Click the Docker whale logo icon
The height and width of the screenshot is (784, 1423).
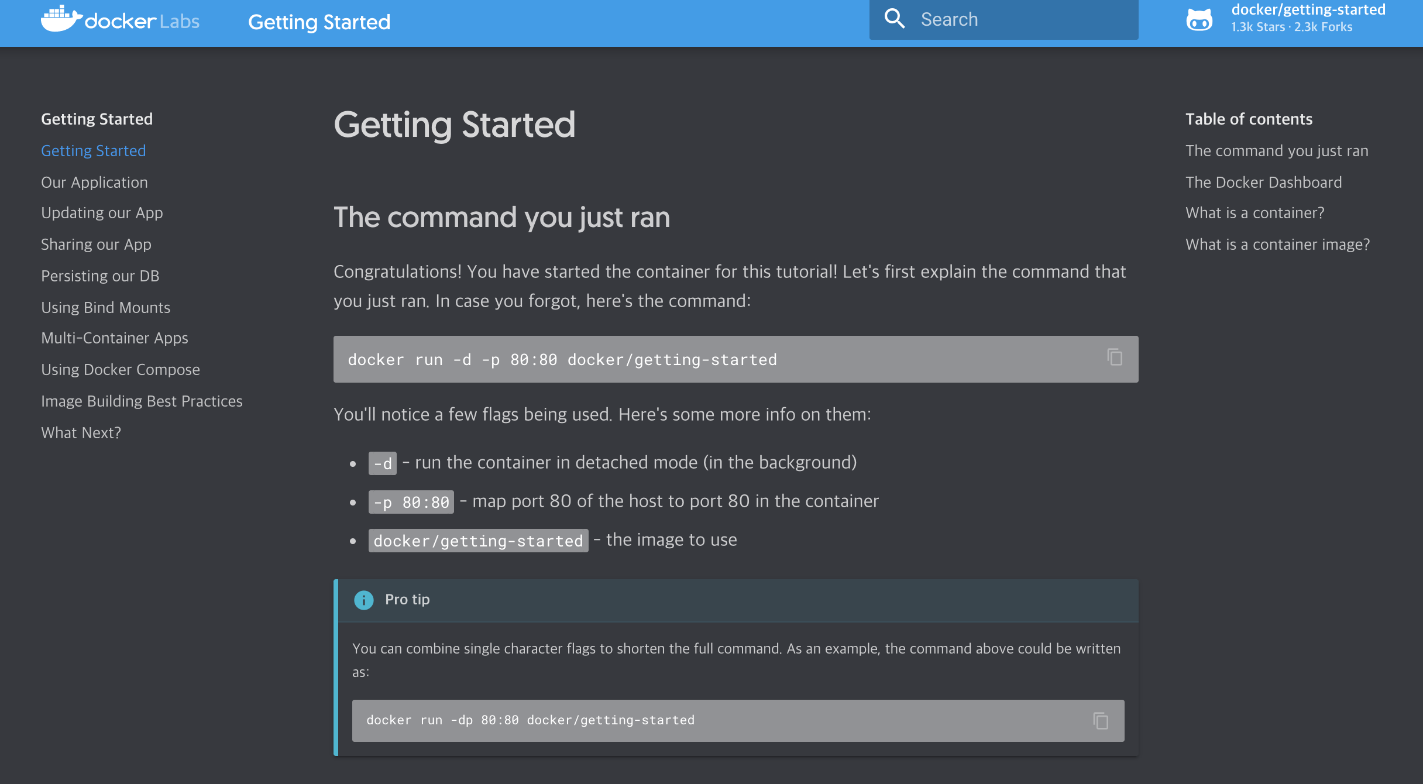click(x=60, y=19)
